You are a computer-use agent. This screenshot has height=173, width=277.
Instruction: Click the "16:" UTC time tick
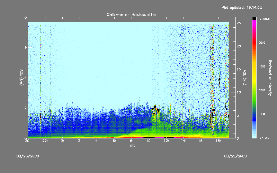point(201,141)
